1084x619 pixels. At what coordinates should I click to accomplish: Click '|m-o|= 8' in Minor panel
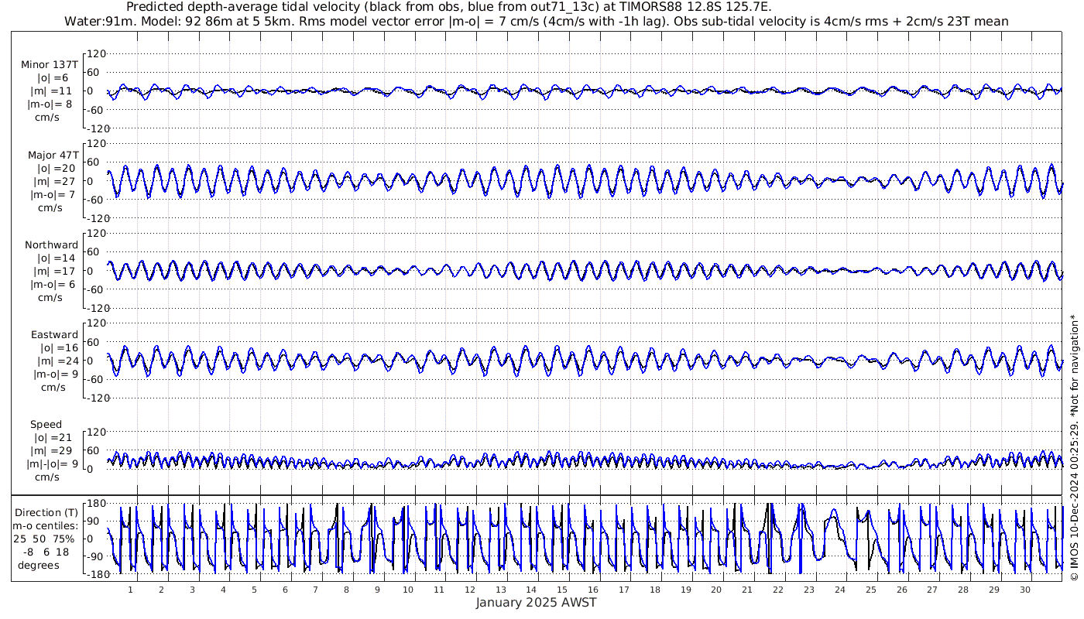tap(50, 104)
